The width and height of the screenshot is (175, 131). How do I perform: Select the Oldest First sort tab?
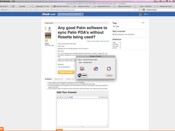point(70,79)
